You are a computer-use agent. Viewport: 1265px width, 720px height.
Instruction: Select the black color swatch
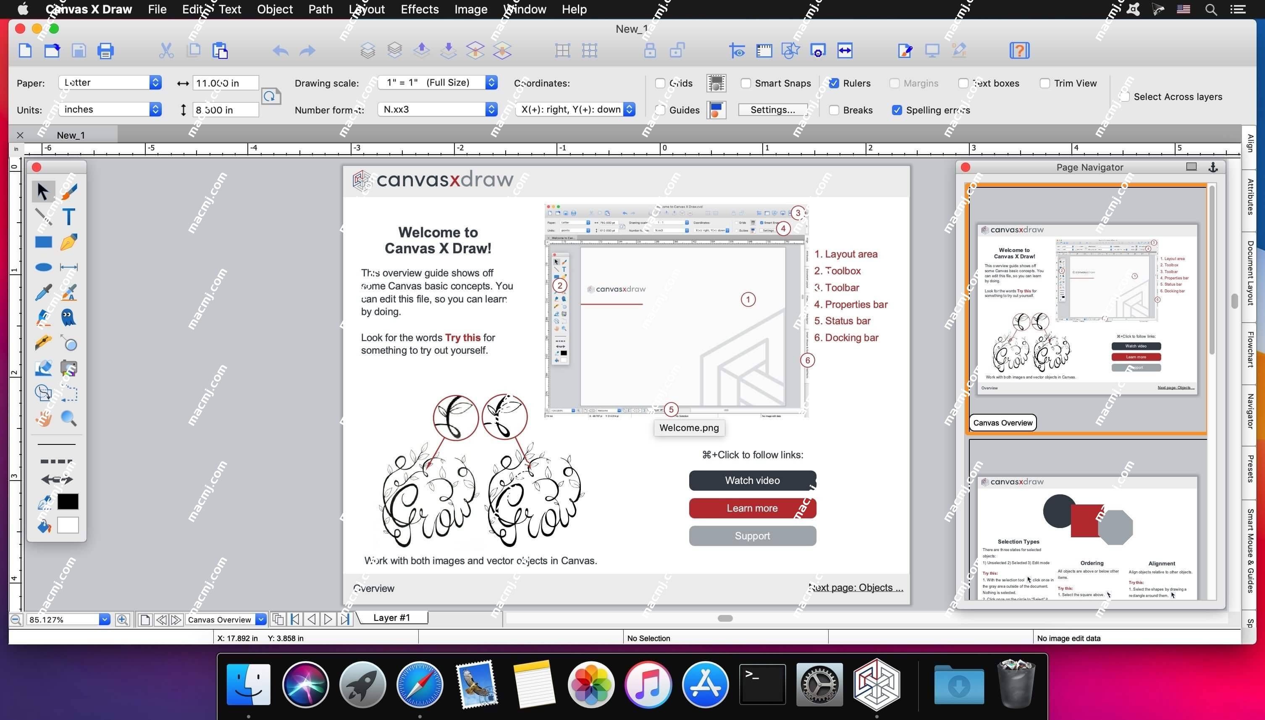(x=69, y=502)
